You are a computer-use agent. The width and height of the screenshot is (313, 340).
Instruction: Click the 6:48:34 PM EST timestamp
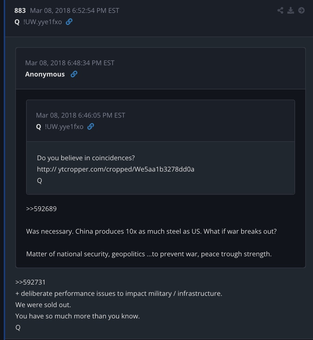[x=70, y=63]
